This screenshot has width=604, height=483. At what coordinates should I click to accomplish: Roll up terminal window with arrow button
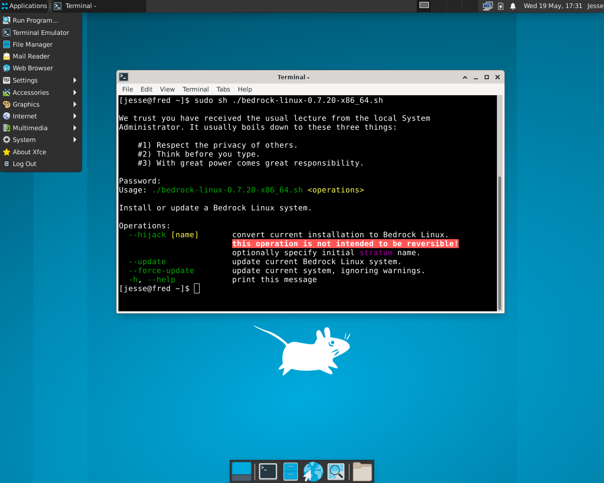465,77
